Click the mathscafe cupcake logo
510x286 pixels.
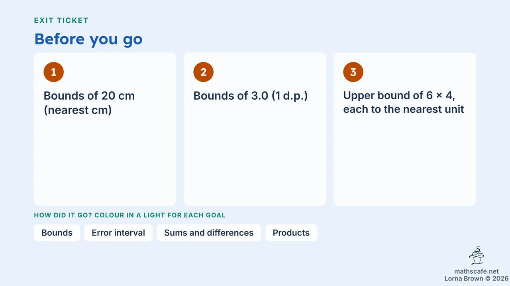coord(477,256)
